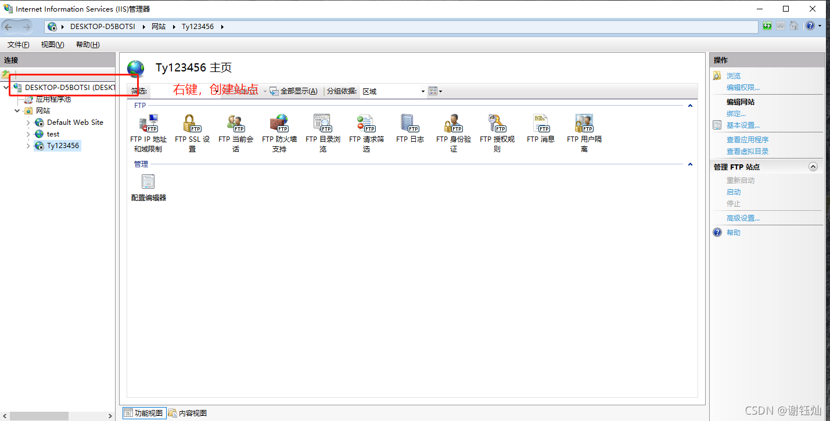Viewport: 830px width, 421px height.
Task: Expand the Default Web Site node
Action: click(28, 123)
